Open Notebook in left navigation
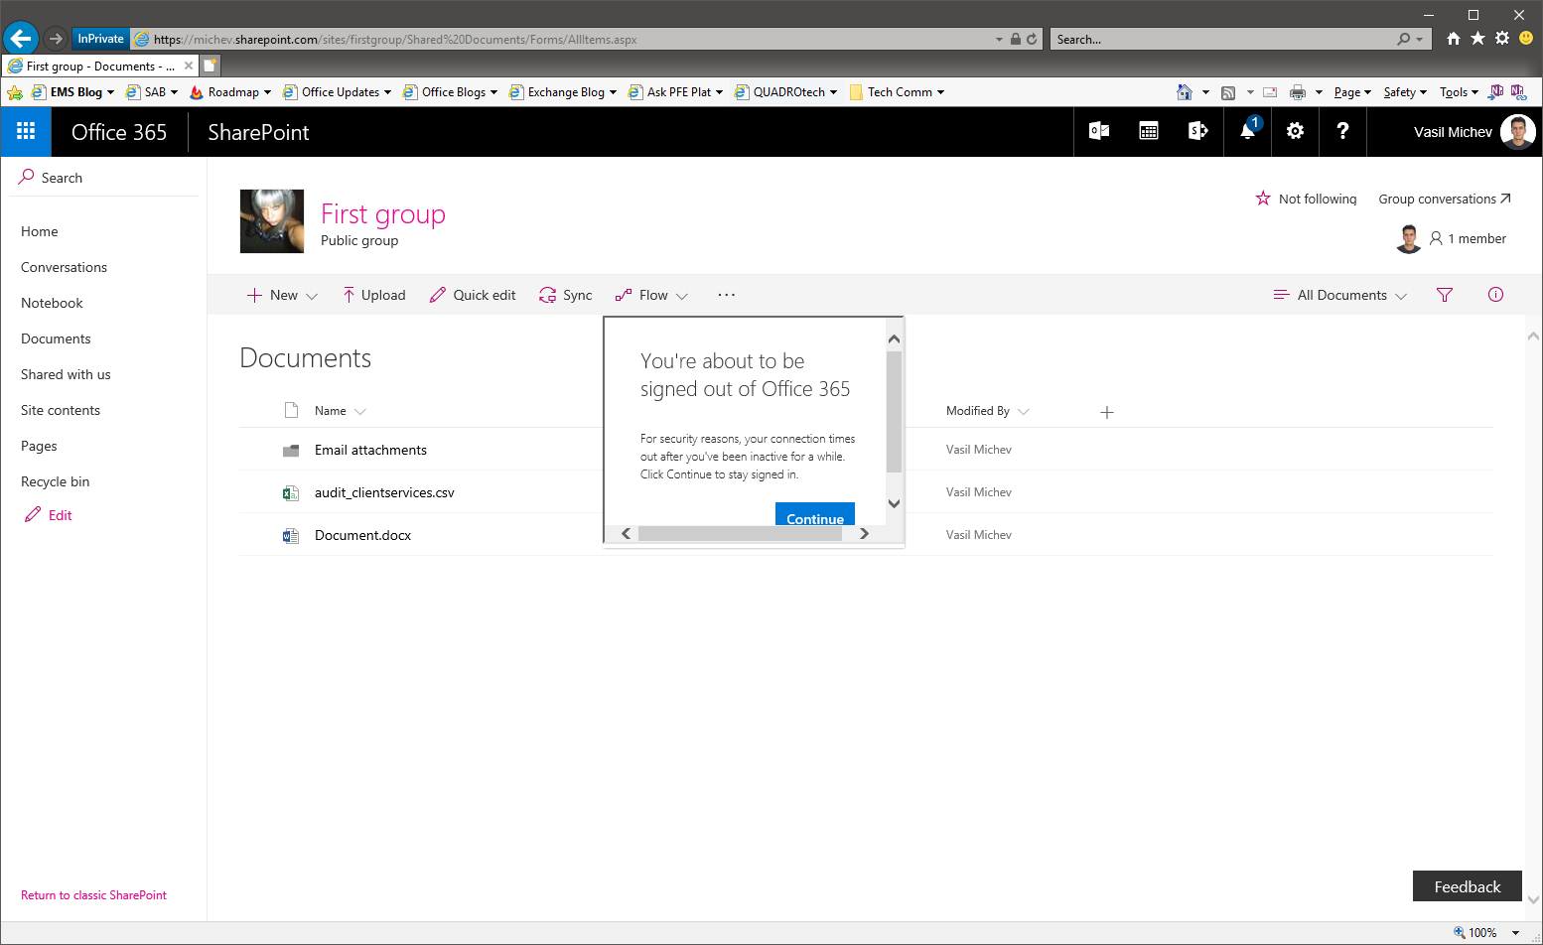 pos(52,303)
